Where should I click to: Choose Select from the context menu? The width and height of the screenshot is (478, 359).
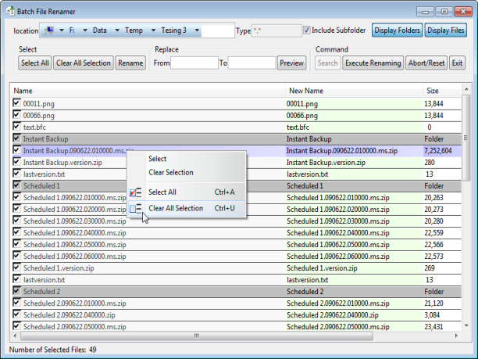pos(157,159)
